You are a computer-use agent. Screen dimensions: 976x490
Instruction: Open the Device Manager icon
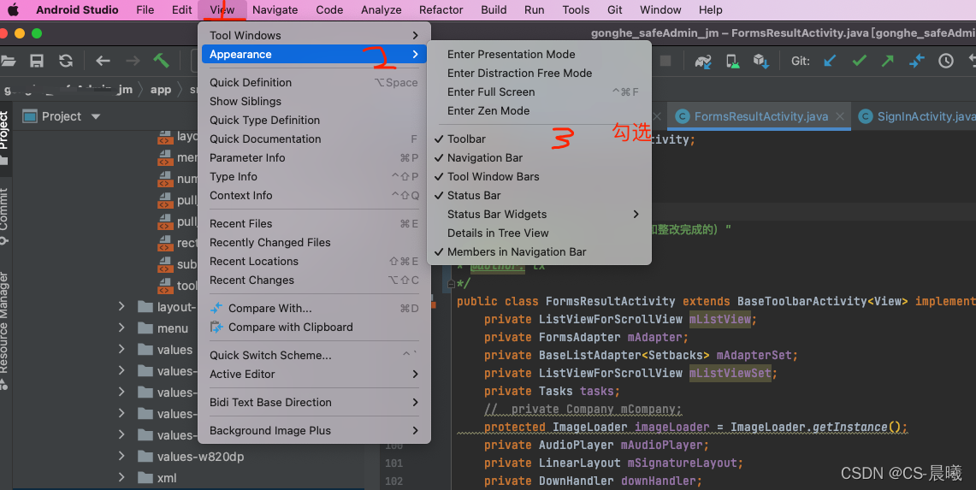[x=732, y=61]
